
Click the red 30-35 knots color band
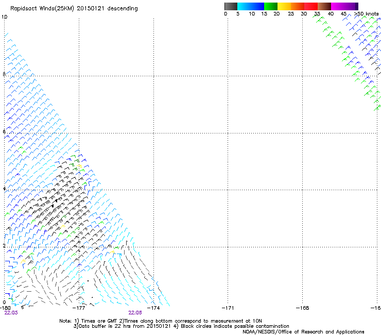(311, 6)
